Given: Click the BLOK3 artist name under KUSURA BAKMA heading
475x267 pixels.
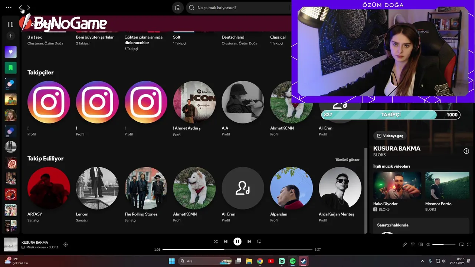Looking at the screenshot, I should point(379,155).
